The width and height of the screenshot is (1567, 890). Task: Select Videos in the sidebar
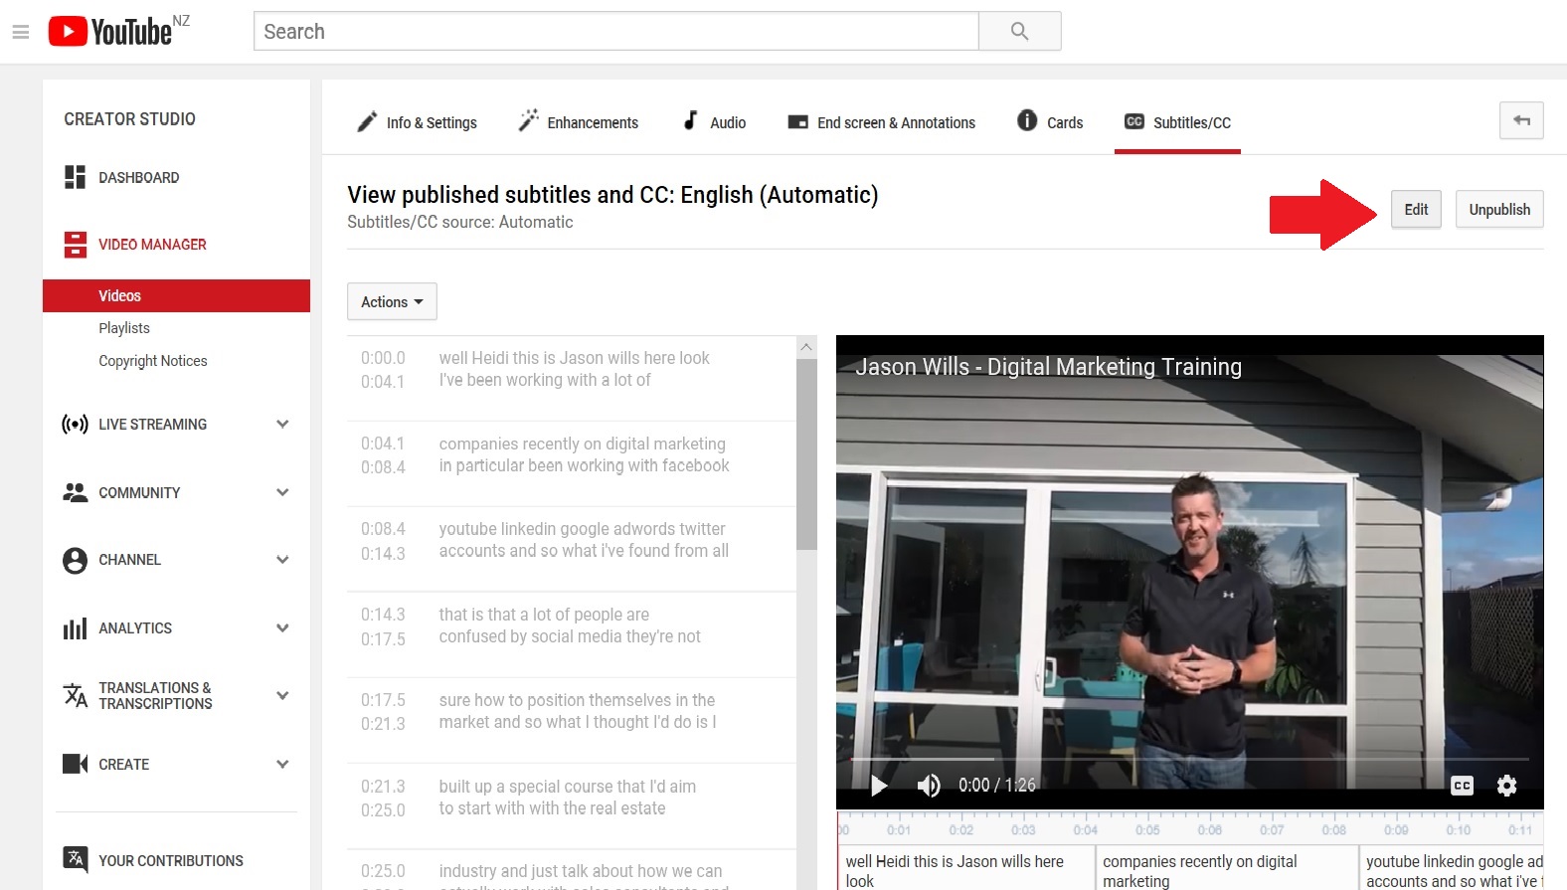pyautogui.click(x=176, y=295)
